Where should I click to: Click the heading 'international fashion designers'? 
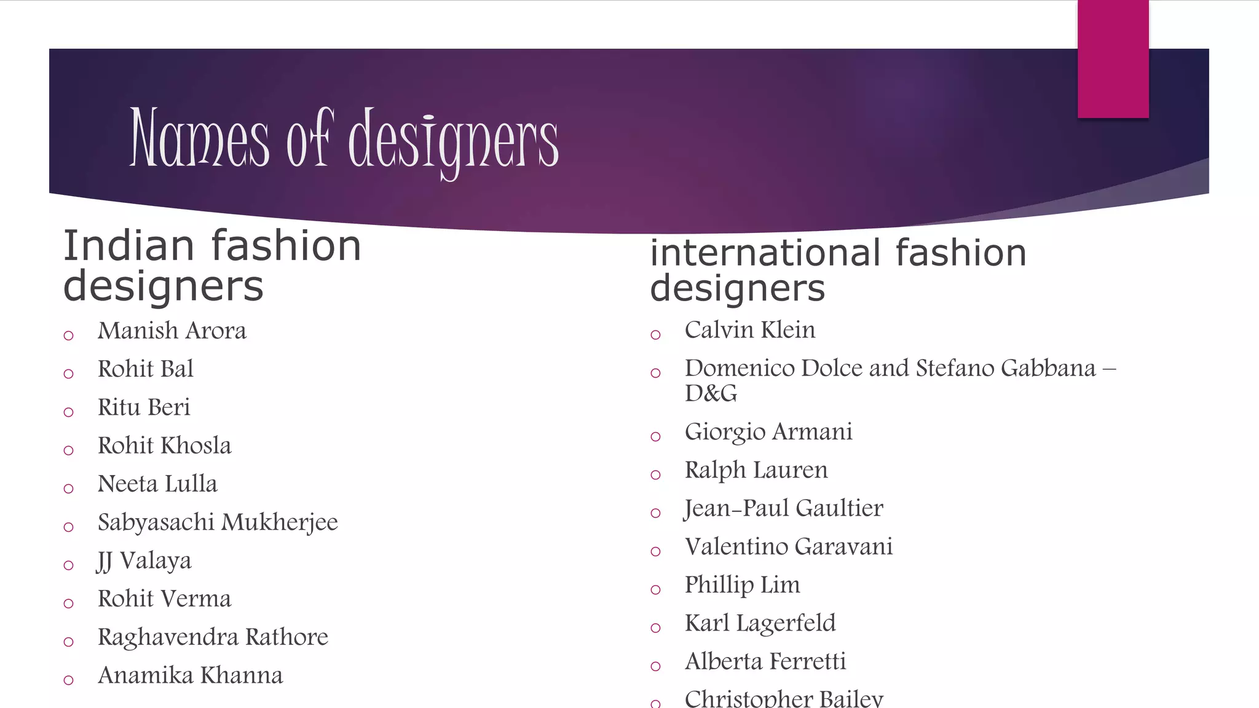839,270
